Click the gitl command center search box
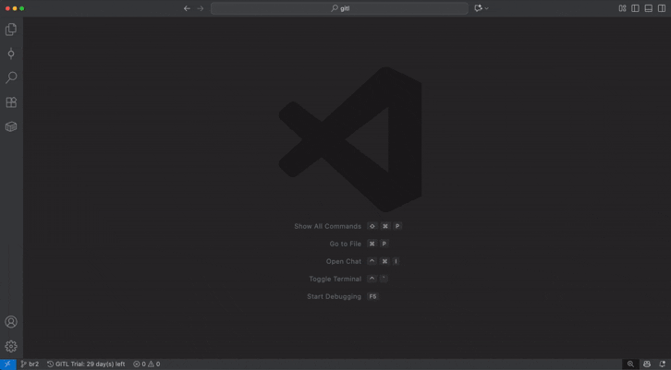 pyautogui.click(x=339, y=8)
